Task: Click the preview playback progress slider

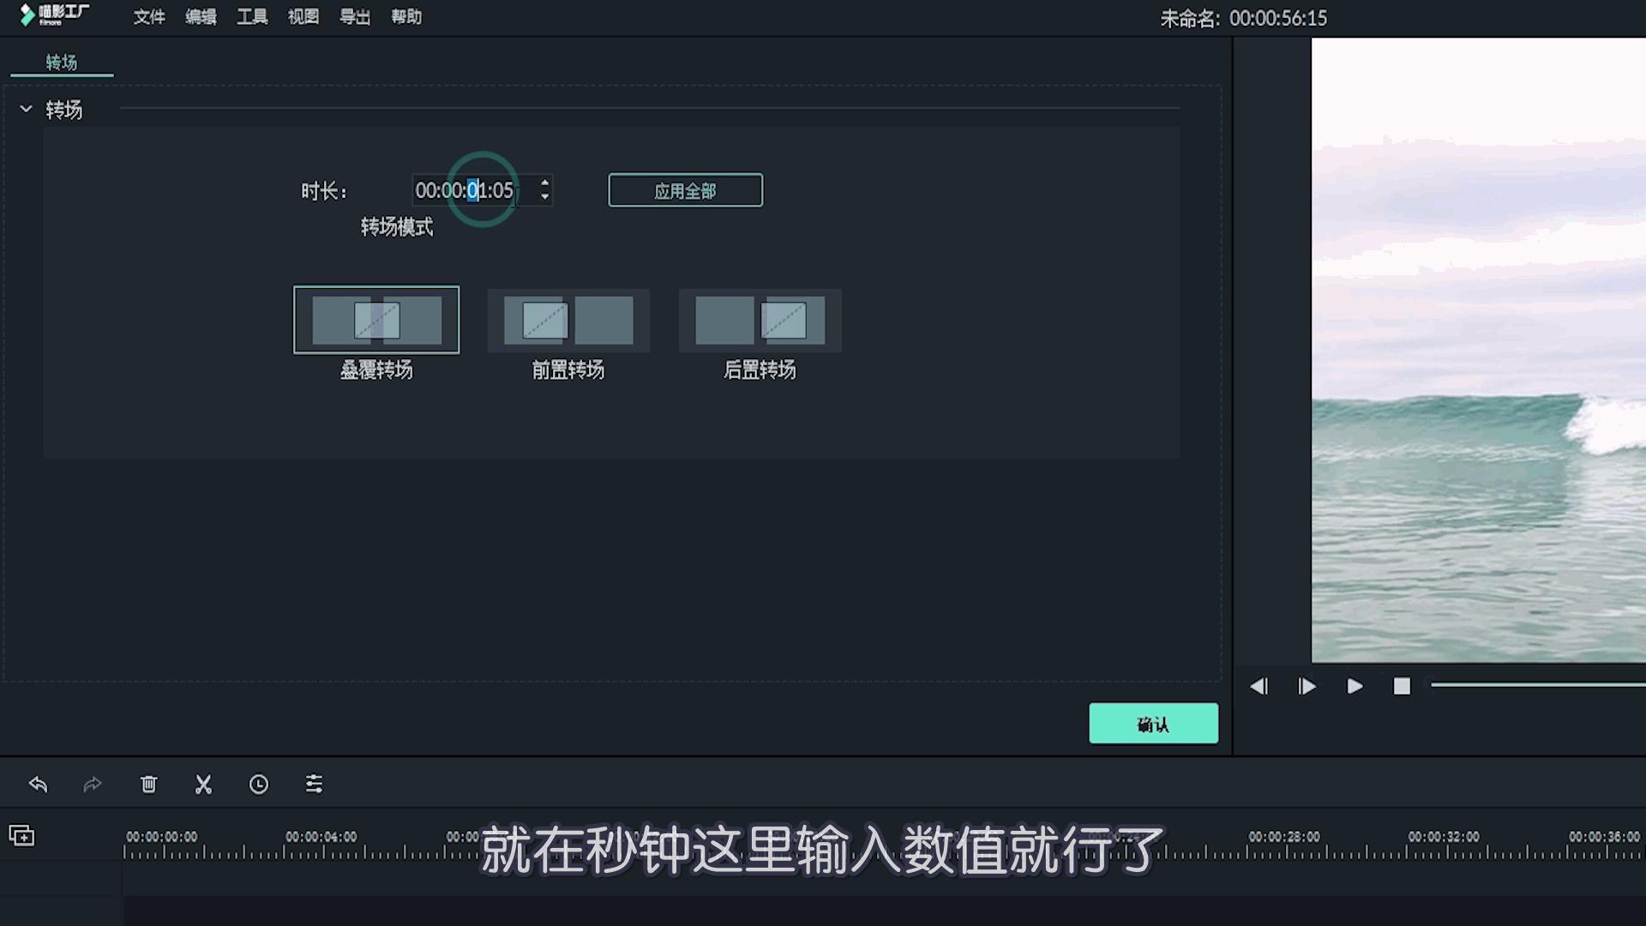Action: 1535,685
